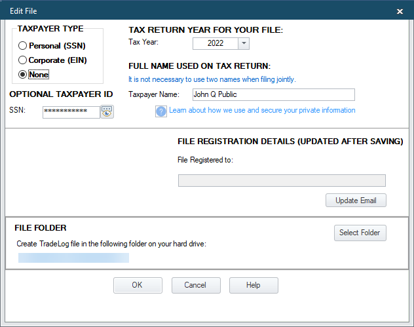Click the Cancel button
The image size is (414, 327).
pos(196,285)
